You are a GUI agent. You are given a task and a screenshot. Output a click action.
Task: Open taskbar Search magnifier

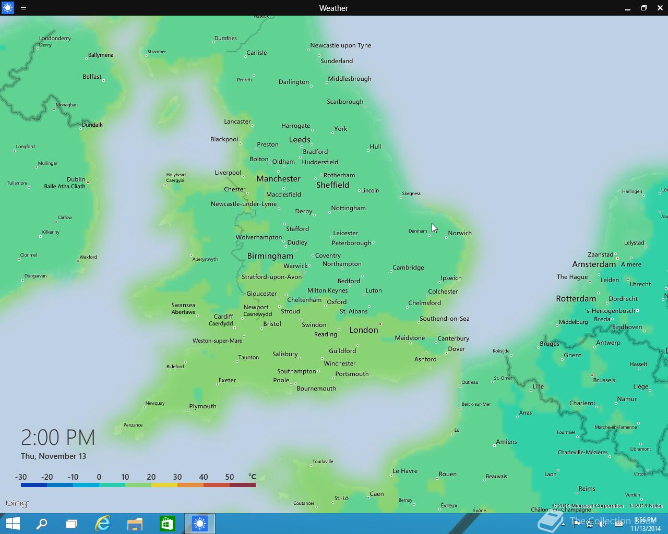[x=42, y=524]
